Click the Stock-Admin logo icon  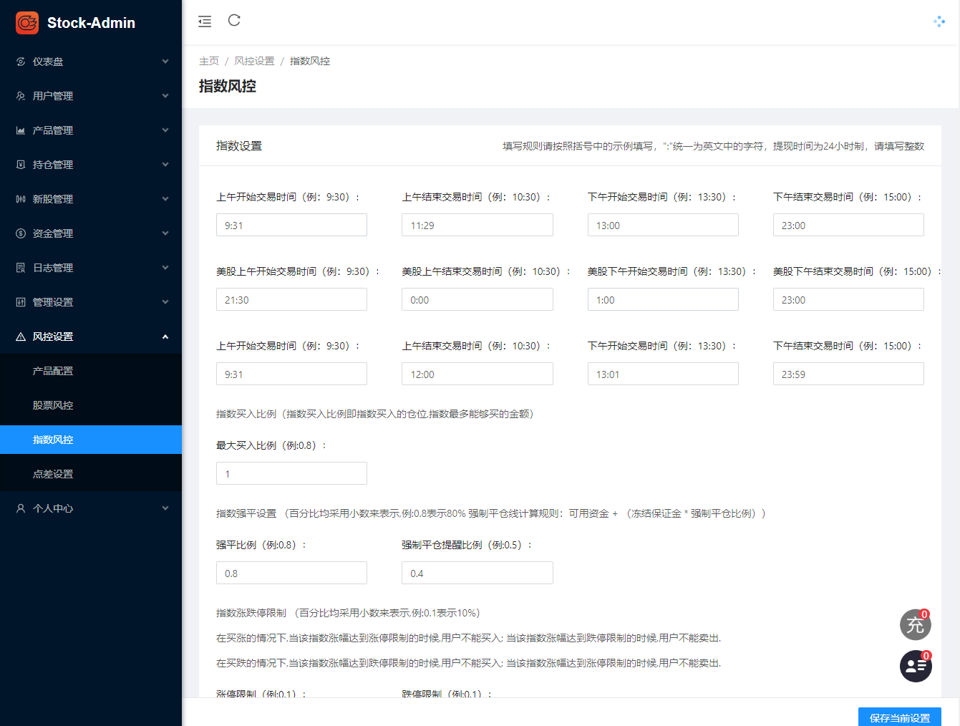point(26,22)
